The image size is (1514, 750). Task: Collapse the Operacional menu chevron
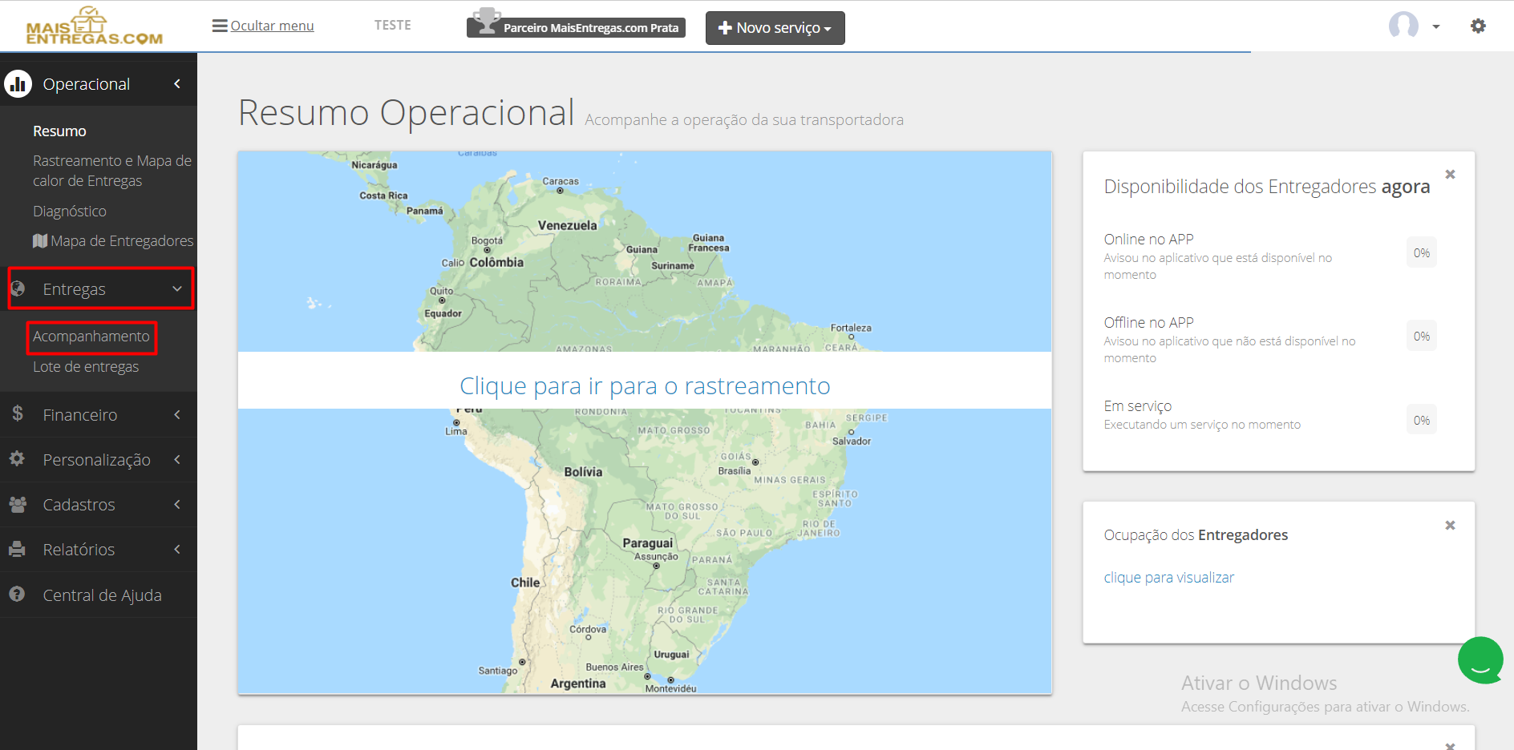[x=177, y=83]
